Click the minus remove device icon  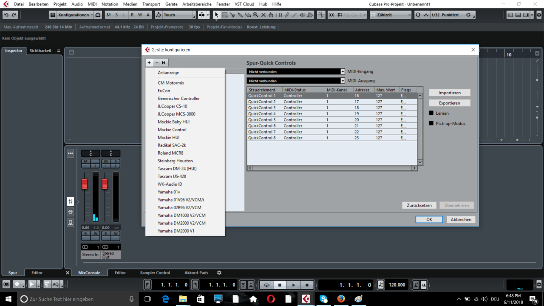[156, 62]
